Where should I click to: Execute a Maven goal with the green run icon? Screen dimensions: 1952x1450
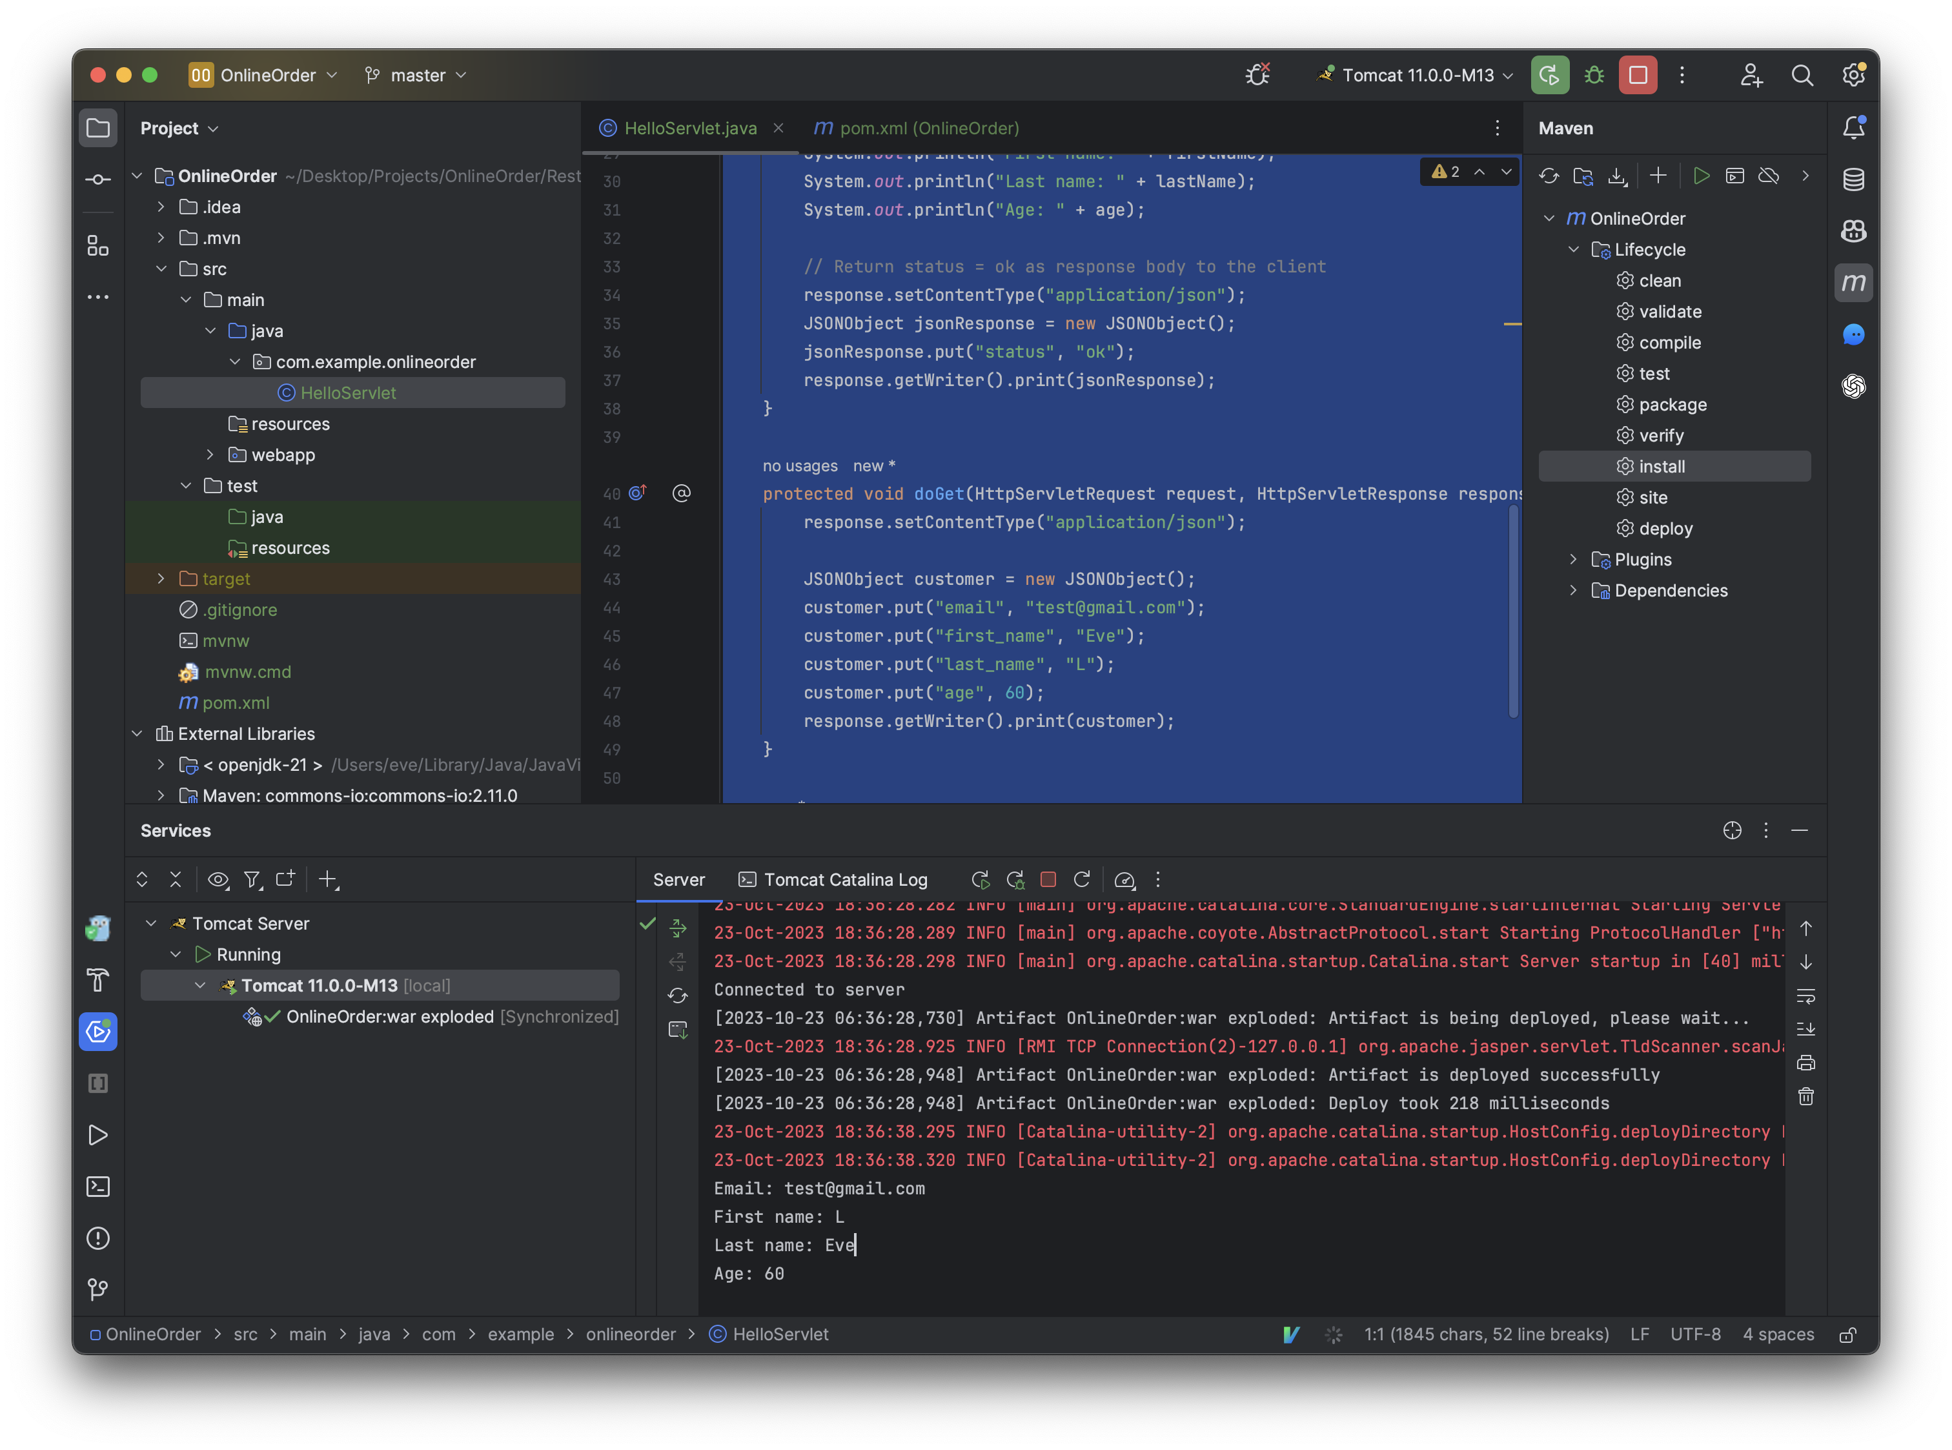pos(1701,176)
